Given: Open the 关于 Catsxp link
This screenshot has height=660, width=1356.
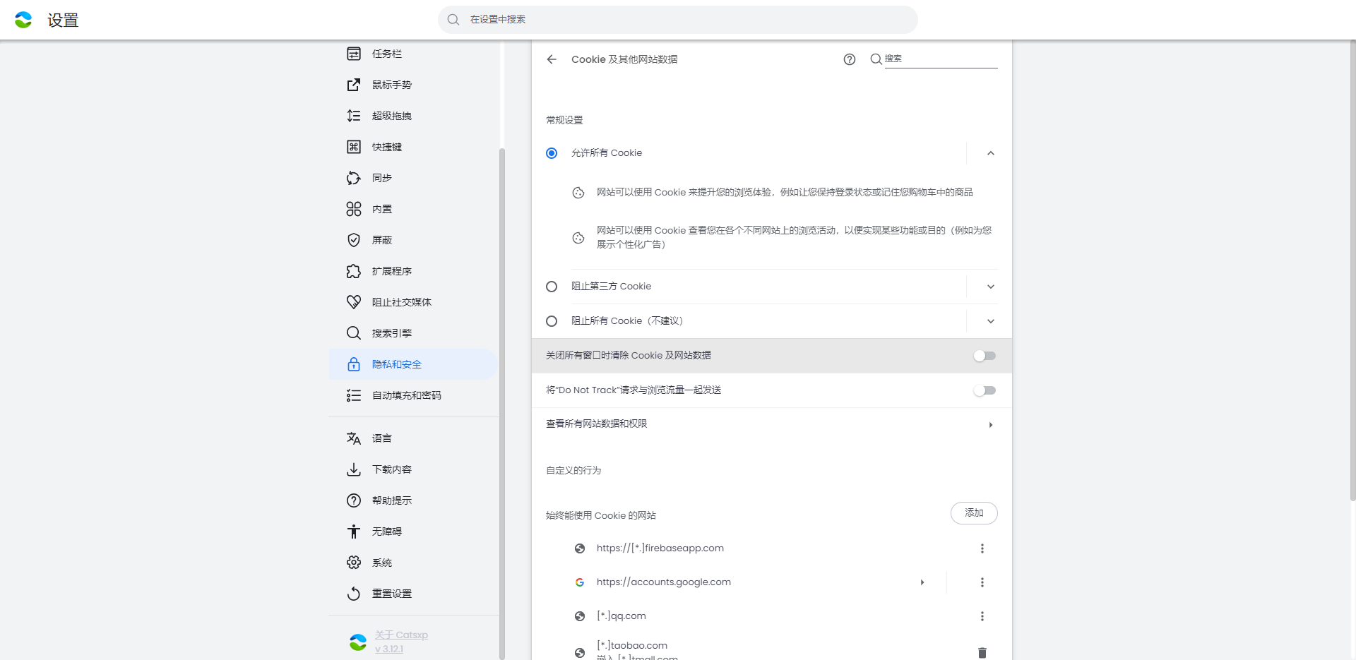Looking at the screenshot, I should (401, 635).
